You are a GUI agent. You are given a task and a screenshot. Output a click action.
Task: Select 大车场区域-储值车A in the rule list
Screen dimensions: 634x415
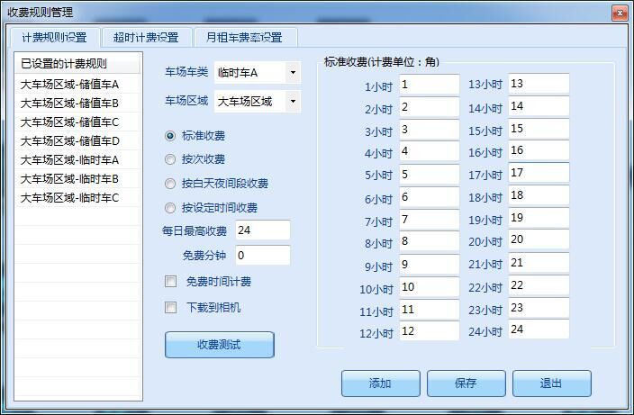tap(70, 85)
